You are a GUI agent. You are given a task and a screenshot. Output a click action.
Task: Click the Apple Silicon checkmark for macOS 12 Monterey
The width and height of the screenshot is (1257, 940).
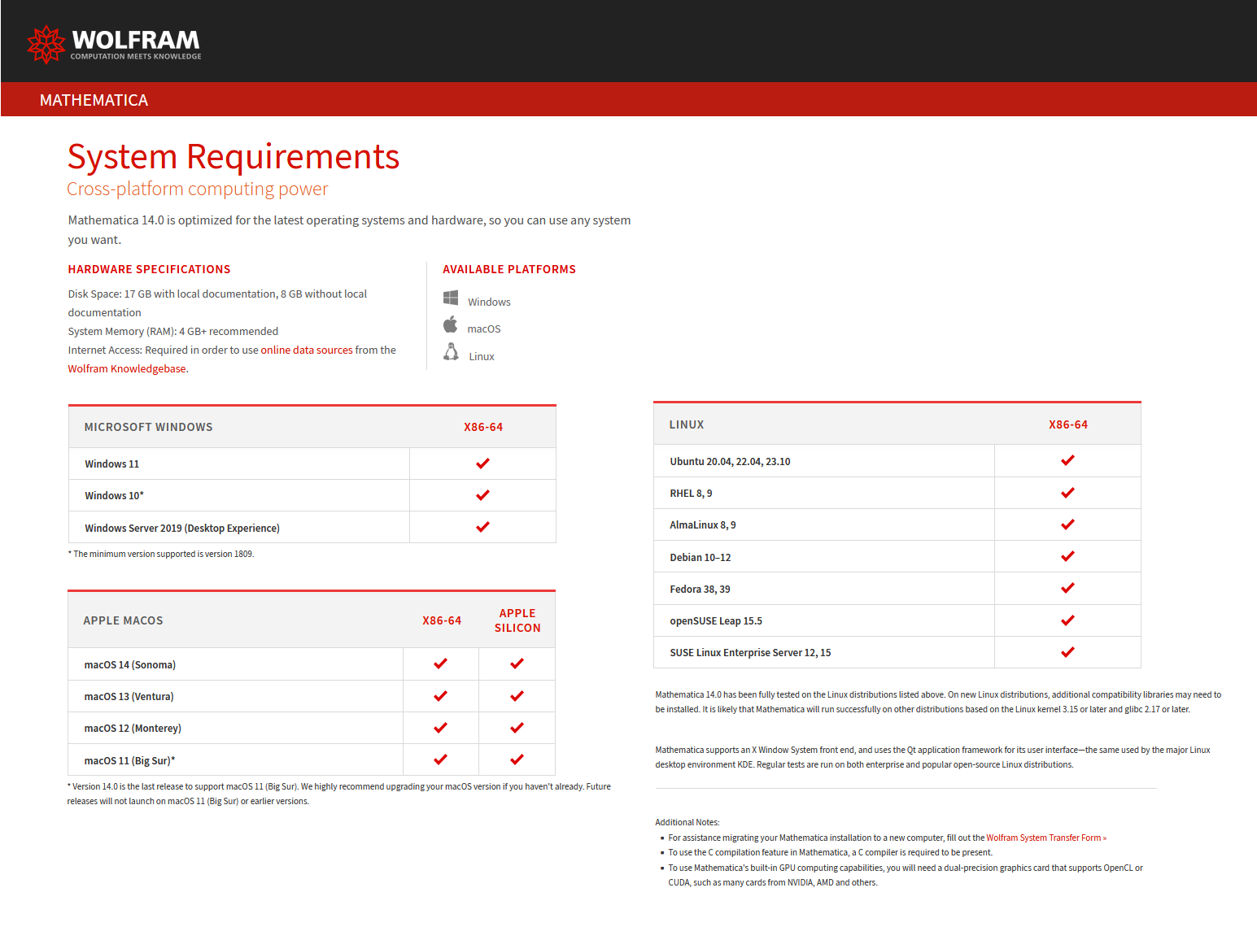coord(517,728)
